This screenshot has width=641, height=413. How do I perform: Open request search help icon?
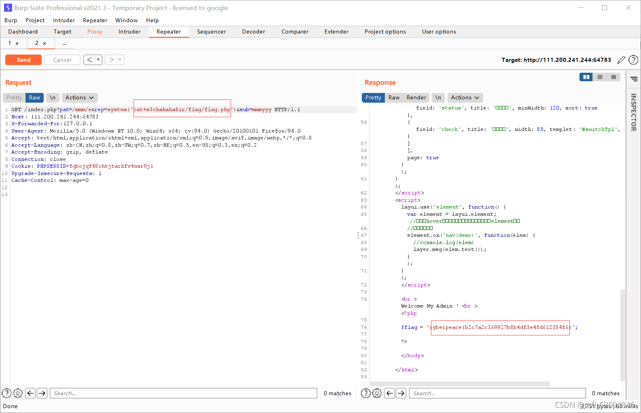point(6,393)
